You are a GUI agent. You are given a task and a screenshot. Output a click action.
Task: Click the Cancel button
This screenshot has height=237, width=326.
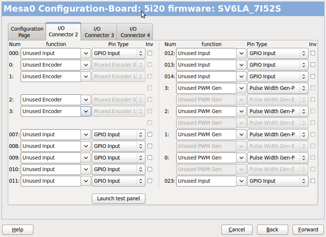click(x=237, y=230)
